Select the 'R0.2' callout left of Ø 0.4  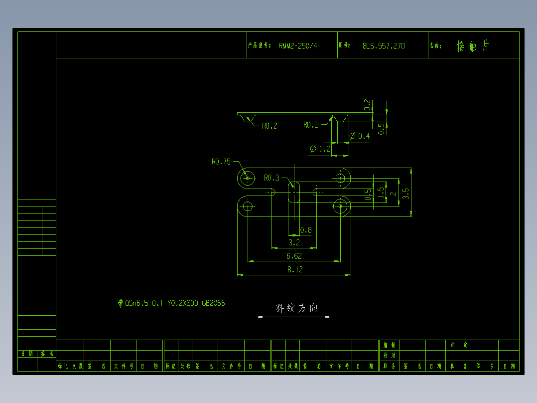click(x=311, y=125)
